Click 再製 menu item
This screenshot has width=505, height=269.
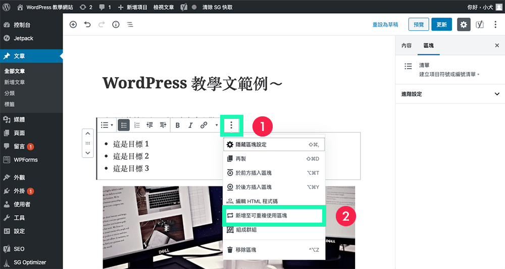tap(274, 159)
